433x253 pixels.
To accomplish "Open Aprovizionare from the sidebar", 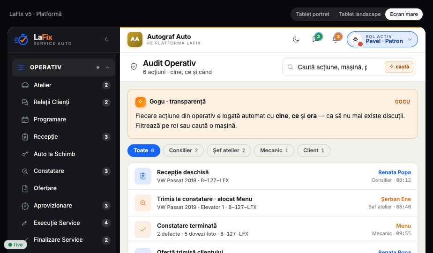I will [x=64, y=206].
